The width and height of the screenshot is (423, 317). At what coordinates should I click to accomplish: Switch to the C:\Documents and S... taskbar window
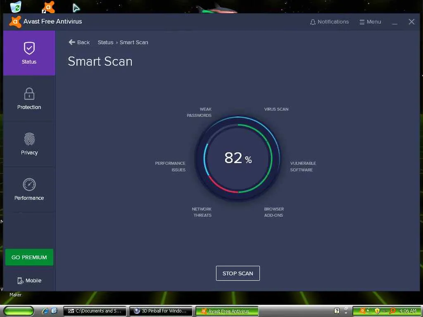[95, 311]
